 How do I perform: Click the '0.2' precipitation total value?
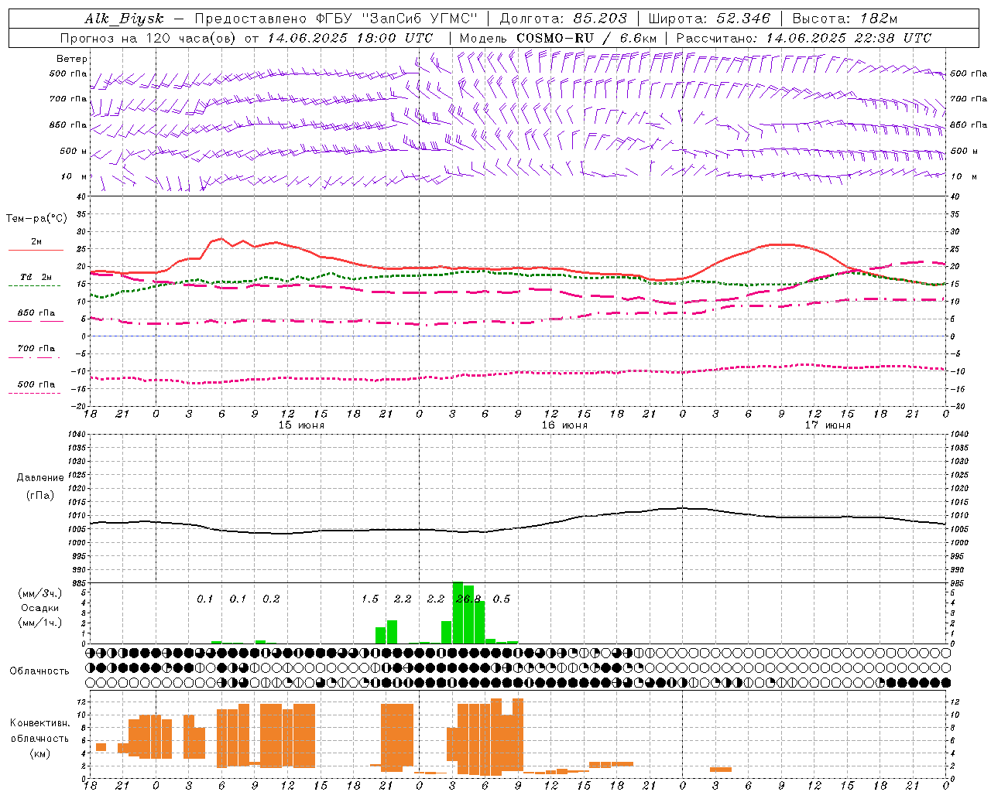271,599
